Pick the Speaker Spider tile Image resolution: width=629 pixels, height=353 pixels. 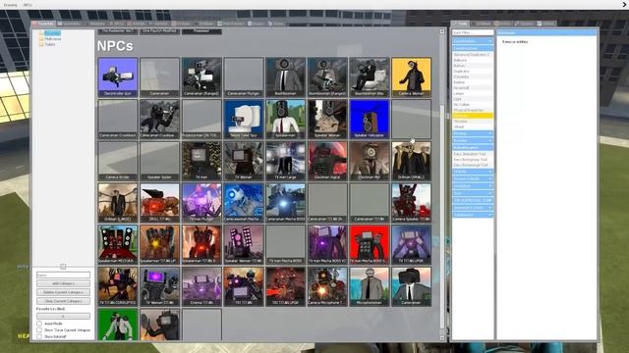[159, 161]
